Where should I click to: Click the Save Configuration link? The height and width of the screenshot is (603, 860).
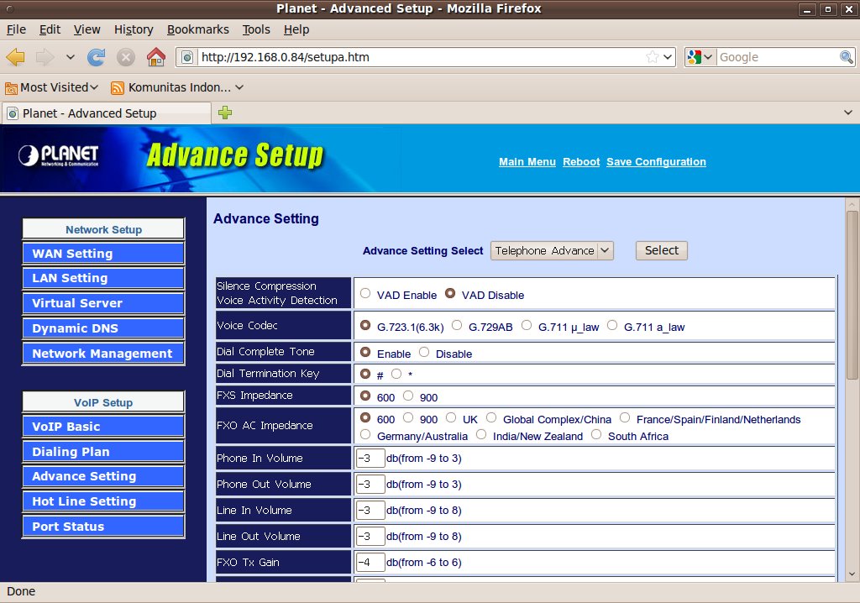656,162
